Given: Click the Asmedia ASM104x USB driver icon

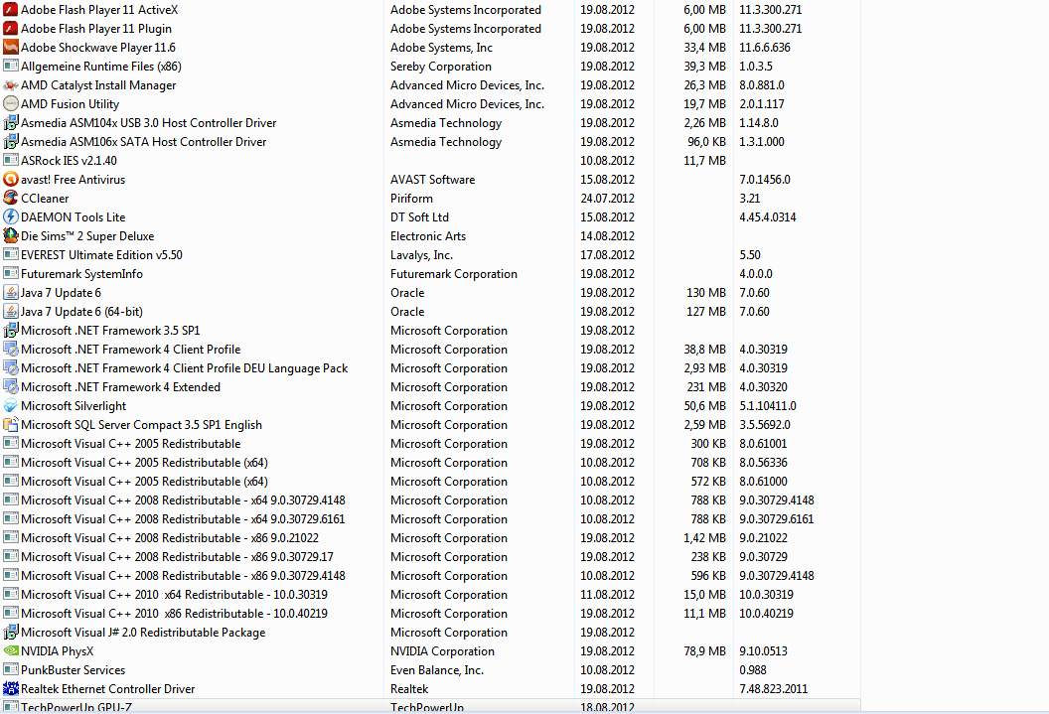Looking at the screenshot, I should click(10, 122).
